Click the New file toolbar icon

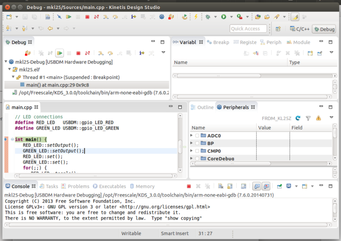click(x=9, y=17)
